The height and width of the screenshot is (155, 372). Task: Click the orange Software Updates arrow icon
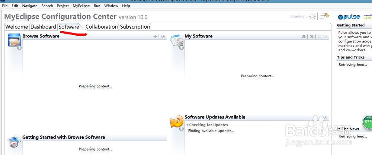point(176,121)
